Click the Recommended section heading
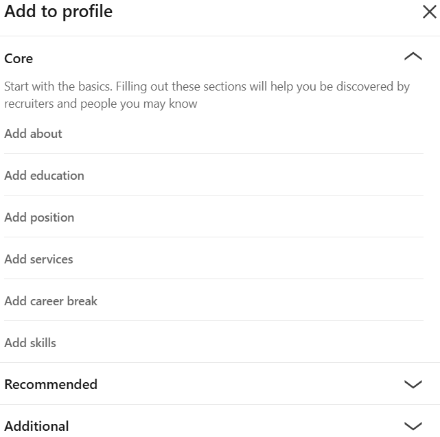This screenshot has height=437, width=440. coord(51,384)
